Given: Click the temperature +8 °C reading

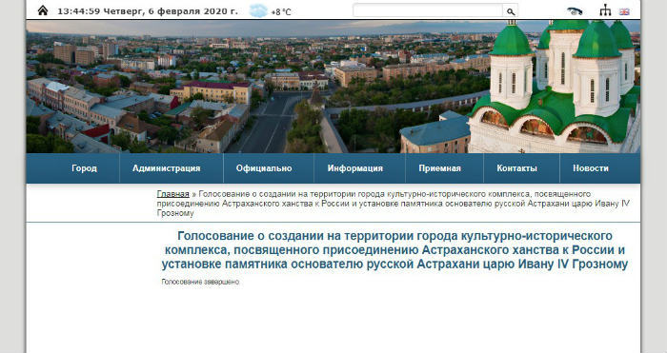Looking at the screenshot, I should point(281,12).
